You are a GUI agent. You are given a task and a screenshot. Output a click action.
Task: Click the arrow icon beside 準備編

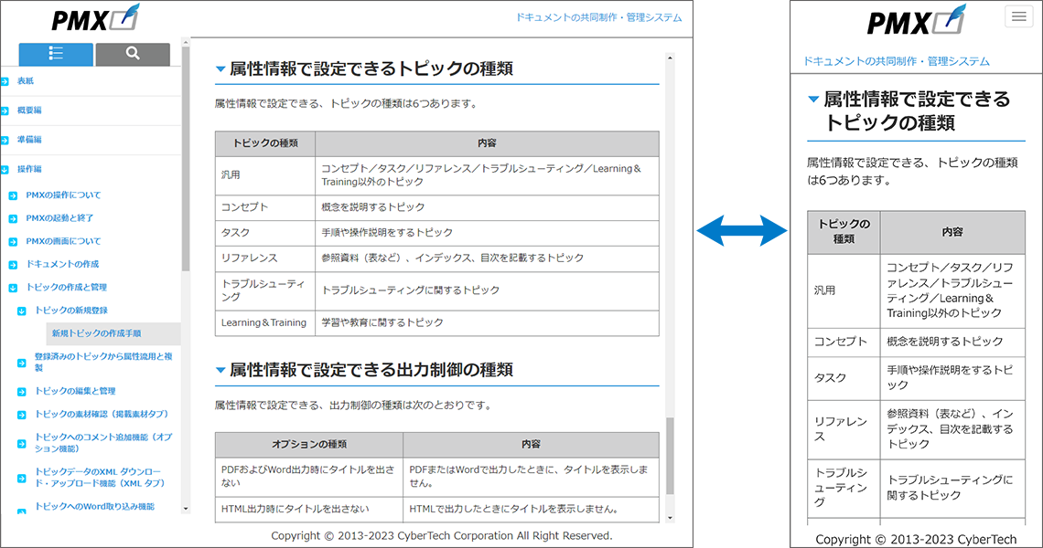coord(5,140)
